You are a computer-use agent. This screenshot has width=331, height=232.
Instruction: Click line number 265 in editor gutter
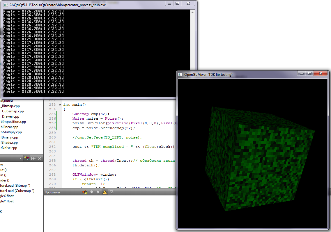[52, 161]
